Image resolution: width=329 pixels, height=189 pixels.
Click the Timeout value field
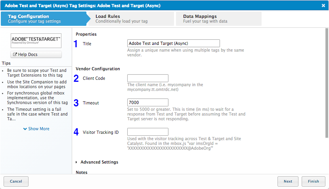click(148, 103)
